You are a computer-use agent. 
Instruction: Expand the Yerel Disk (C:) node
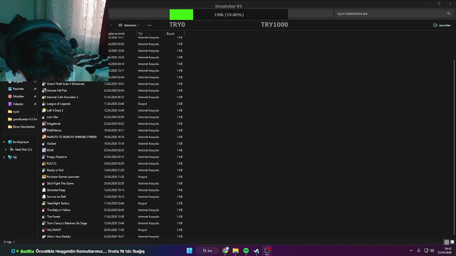coord(6,150)
